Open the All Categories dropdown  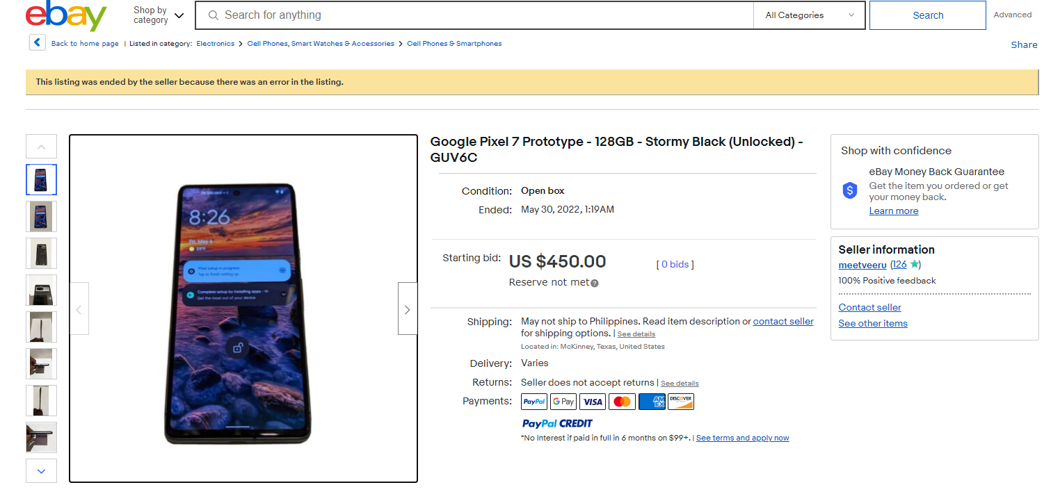tap(810, 15)
